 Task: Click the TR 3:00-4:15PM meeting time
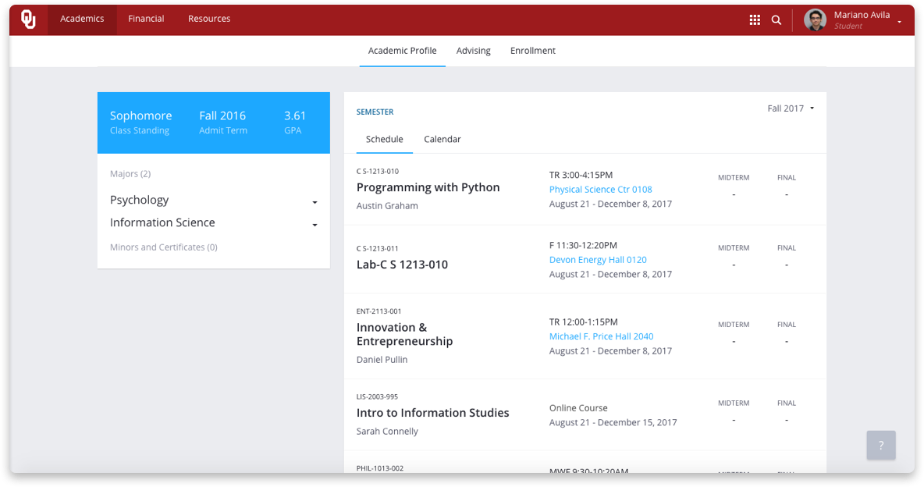coord(581,175)
